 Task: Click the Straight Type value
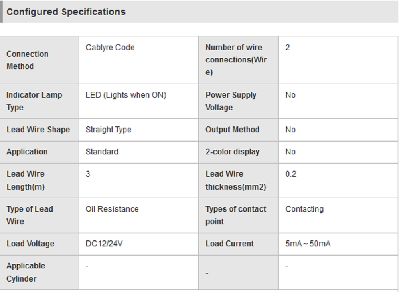pos(108,130)
